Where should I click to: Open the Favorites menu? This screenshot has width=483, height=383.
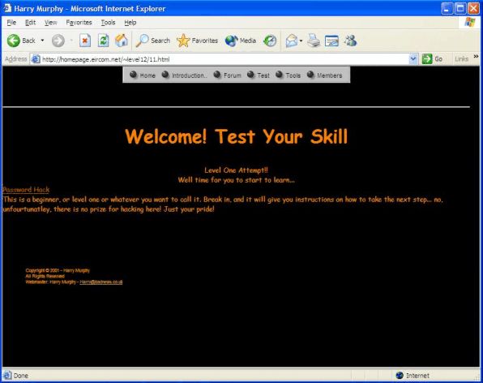click(x=79, y=23)
